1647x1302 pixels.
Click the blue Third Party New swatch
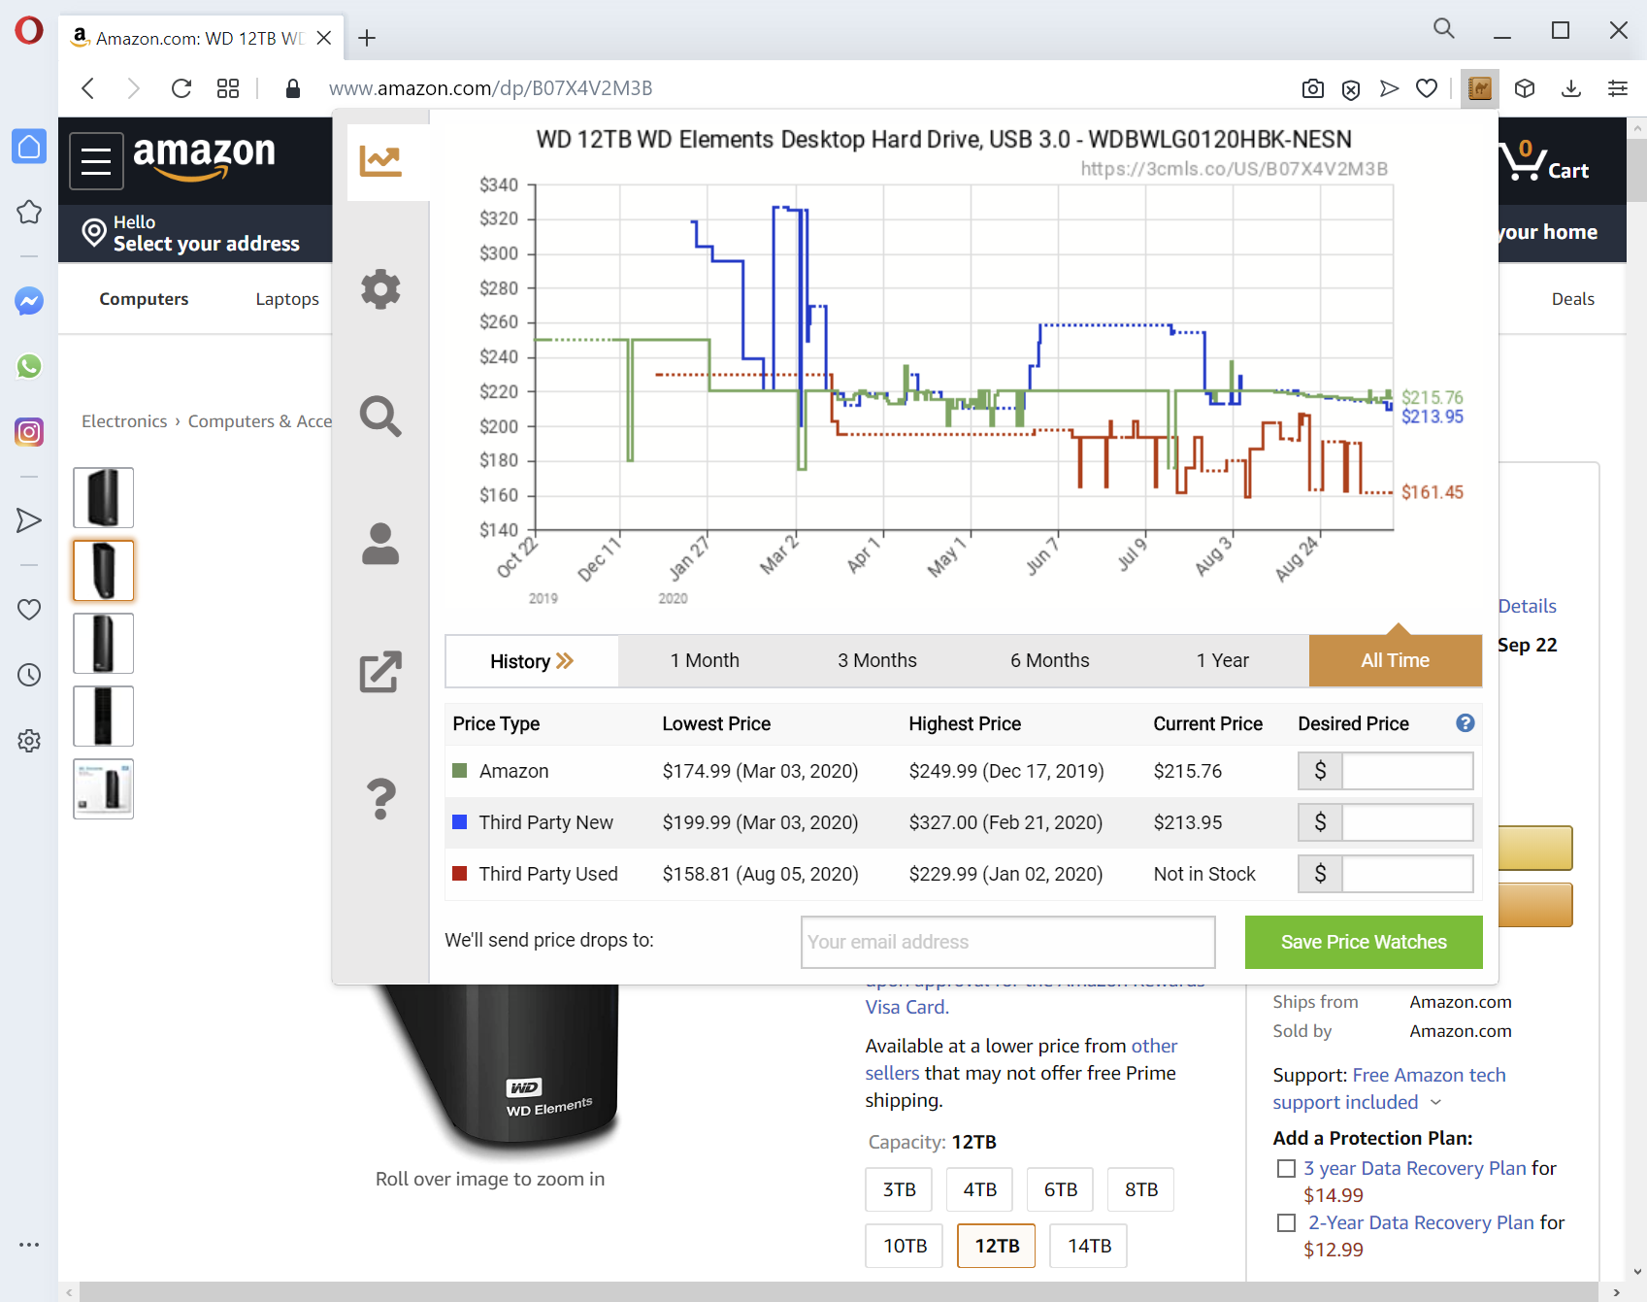point(460,822)
